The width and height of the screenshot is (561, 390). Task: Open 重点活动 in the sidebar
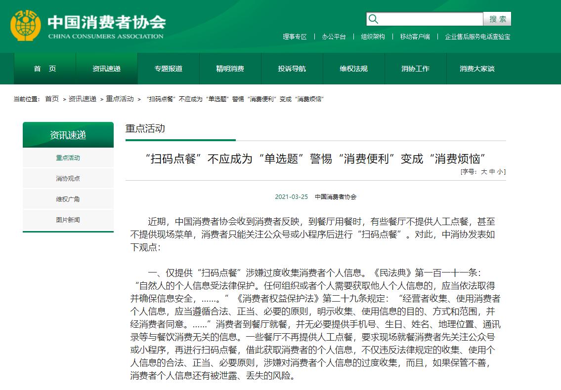(68, 157)
